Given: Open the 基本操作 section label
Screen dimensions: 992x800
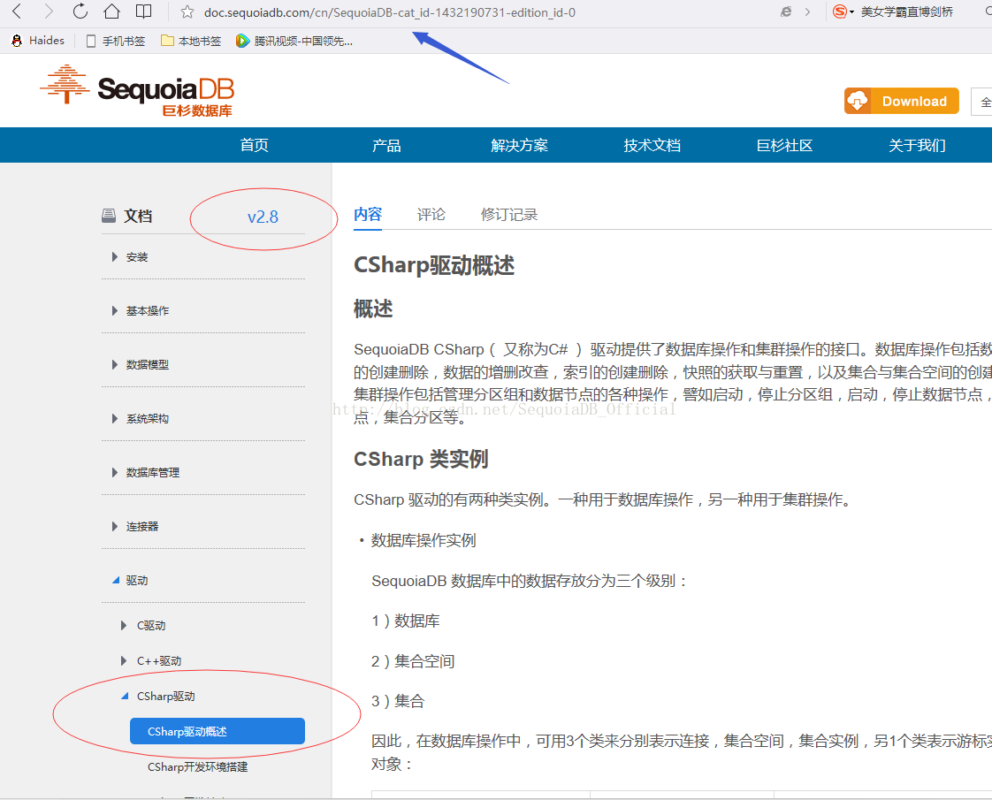Looking at the screenshot, I should click(148, 310).
